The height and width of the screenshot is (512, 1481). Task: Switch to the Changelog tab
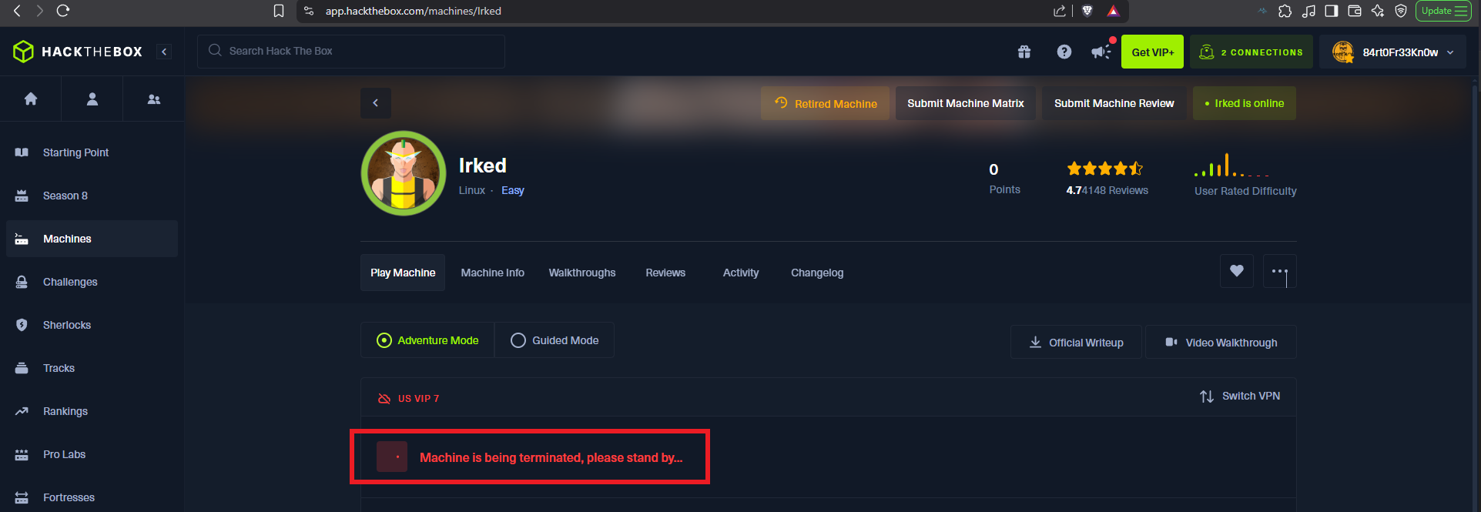tap(817, 273)
